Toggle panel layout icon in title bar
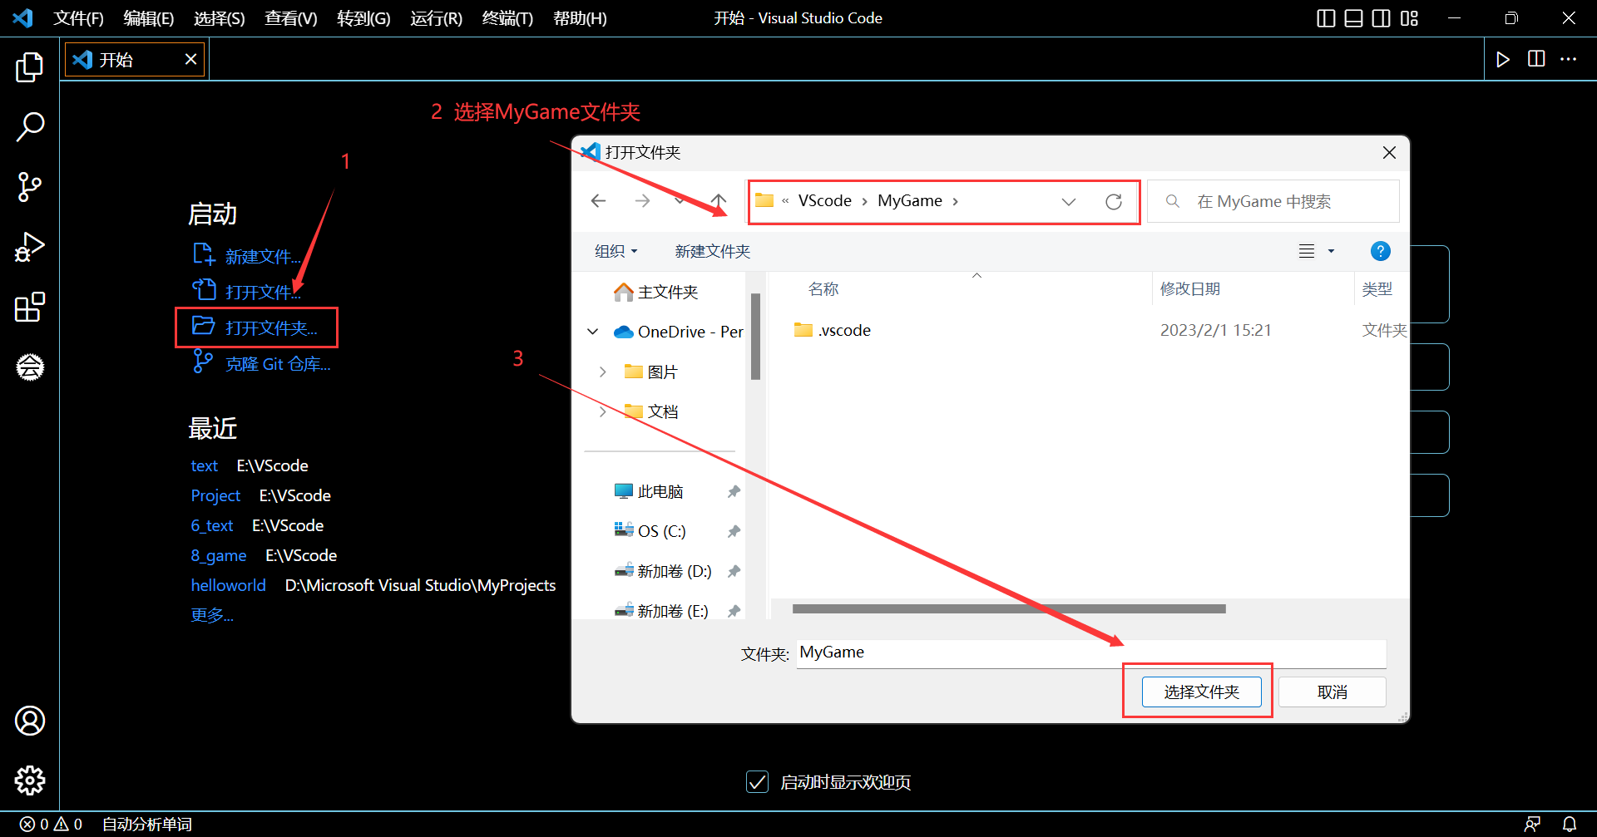 click(1354, 18)
